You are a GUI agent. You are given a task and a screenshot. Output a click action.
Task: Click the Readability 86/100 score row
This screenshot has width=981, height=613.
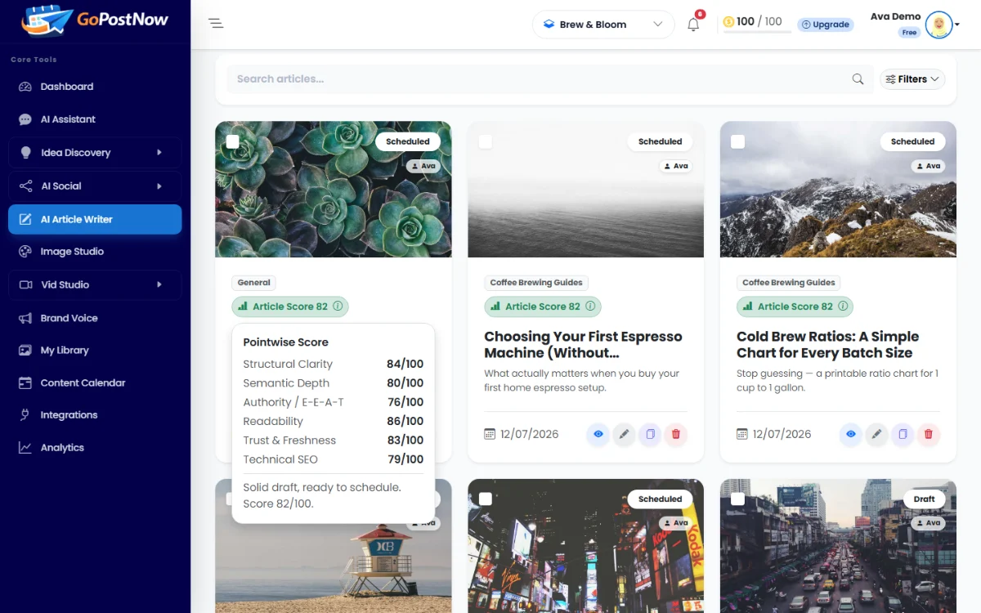point(334,422)
